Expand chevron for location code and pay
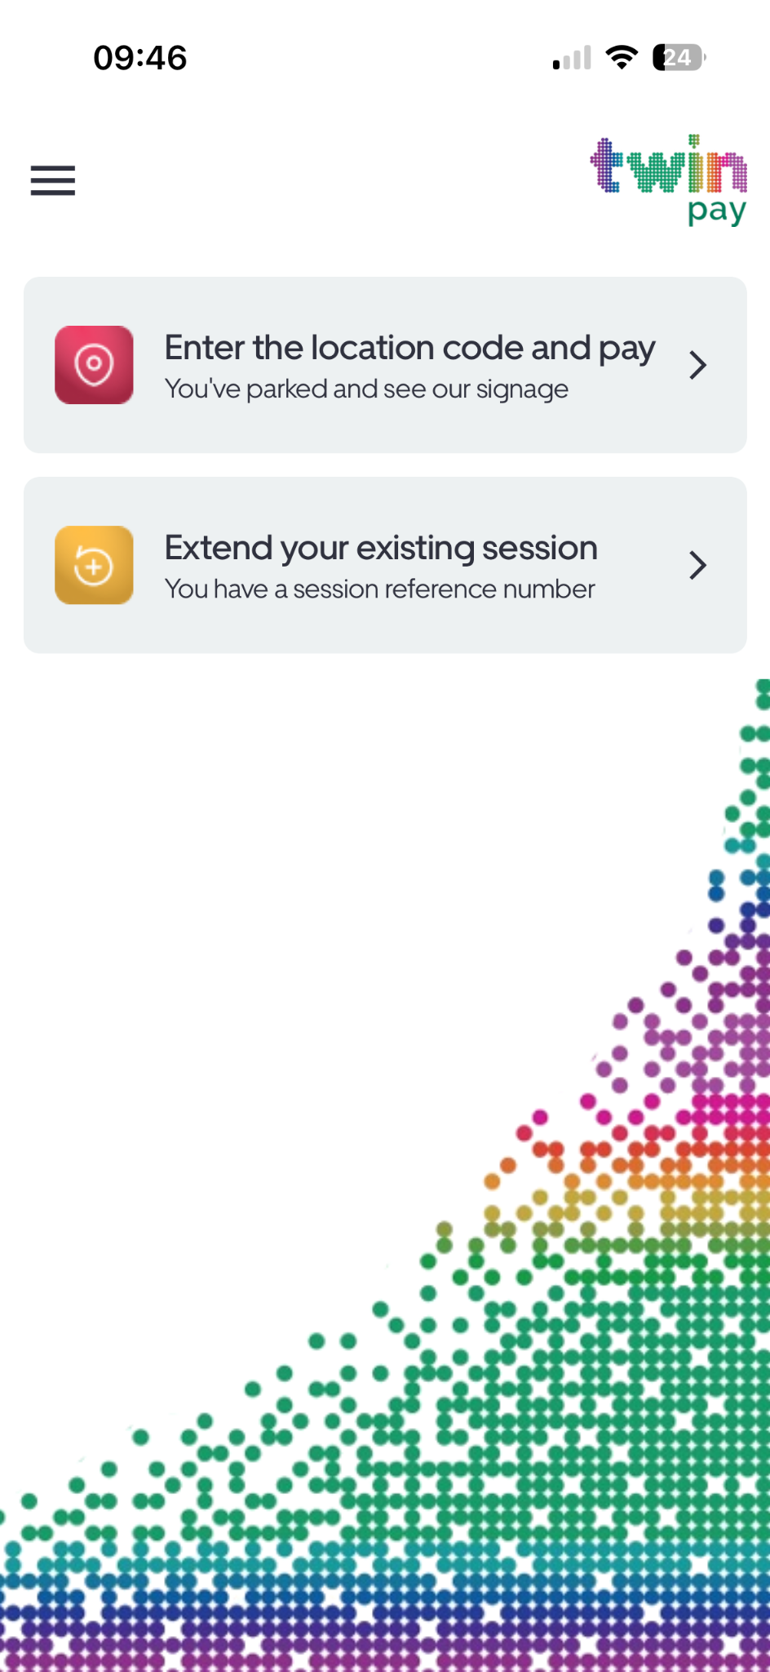The height and width of the screenshot is (1672, 770). coord(697,365)
